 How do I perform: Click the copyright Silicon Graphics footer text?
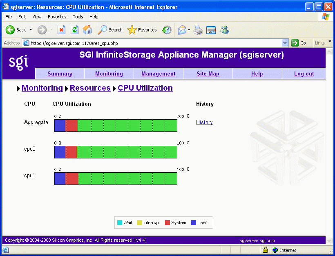tap(76, 240)
